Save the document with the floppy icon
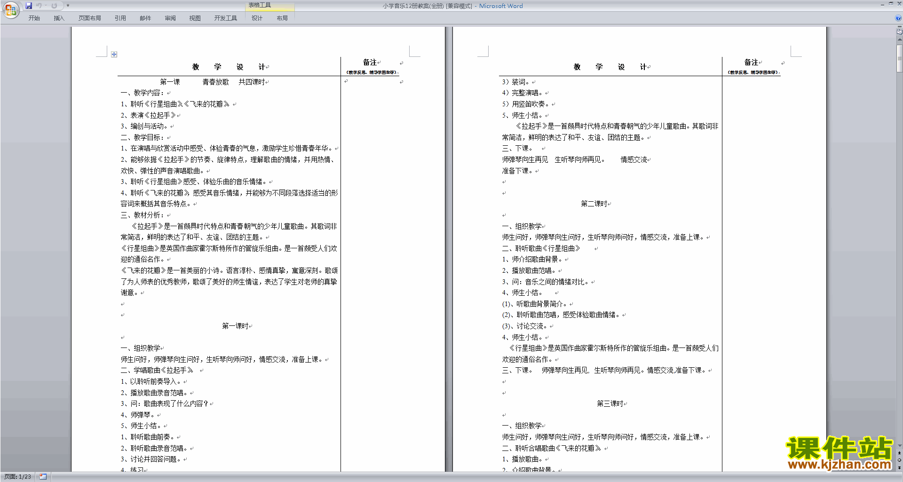903x482 pixels. pyautogui.click(x=29, y=6)
